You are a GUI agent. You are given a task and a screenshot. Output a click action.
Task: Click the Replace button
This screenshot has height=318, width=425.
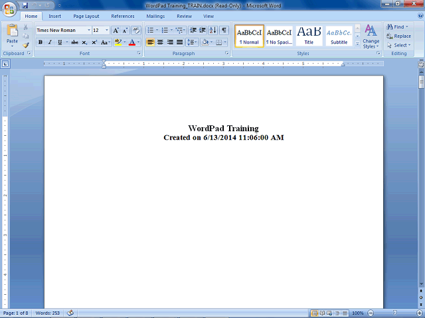pos(398,36)
